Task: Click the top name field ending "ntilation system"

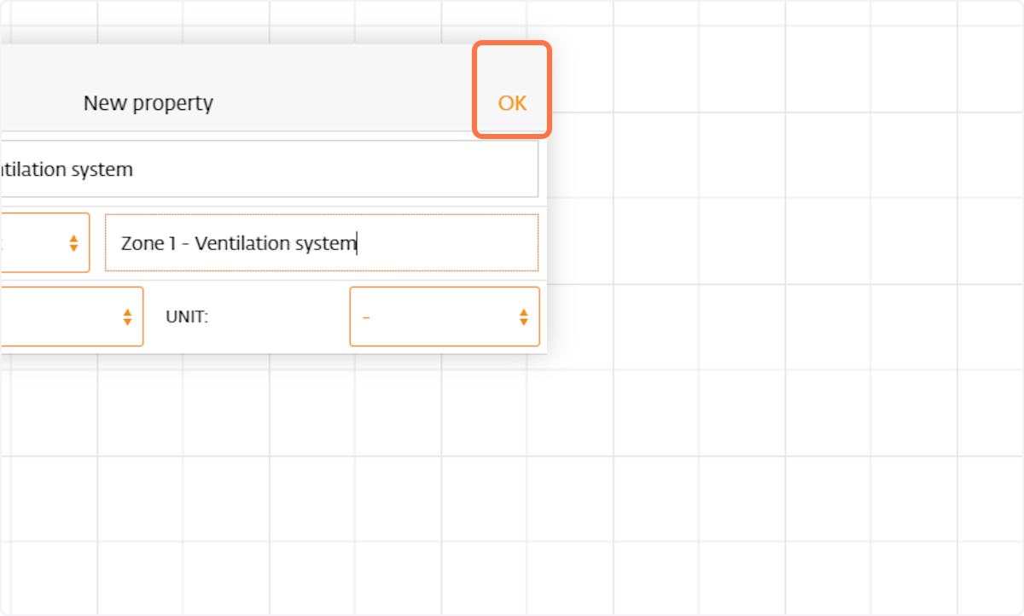Action: click(269, 169)
